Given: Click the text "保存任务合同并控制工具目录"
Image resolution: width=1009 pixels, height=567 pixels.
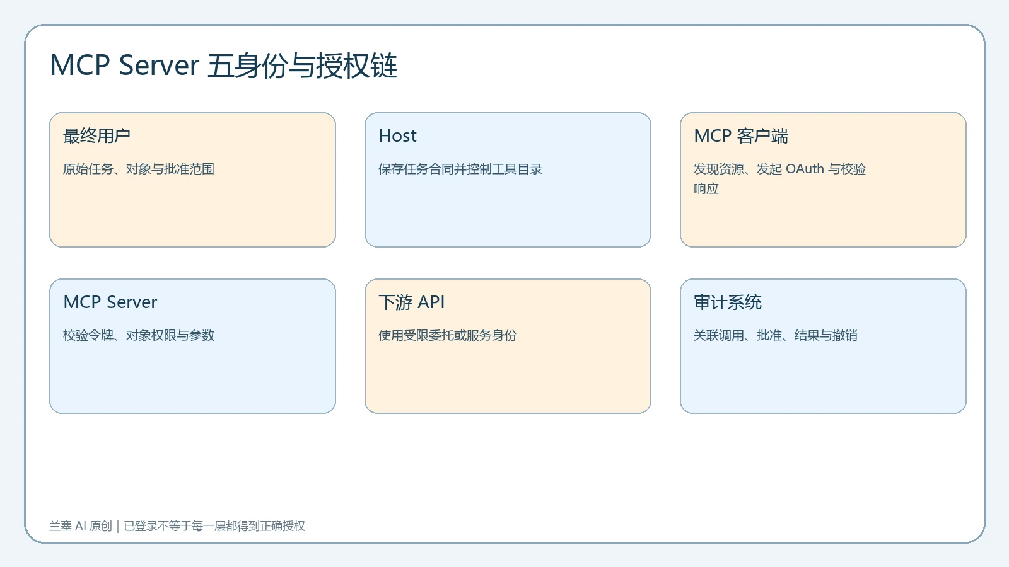Looking at the screenshot, I should [x=460, y=169].
